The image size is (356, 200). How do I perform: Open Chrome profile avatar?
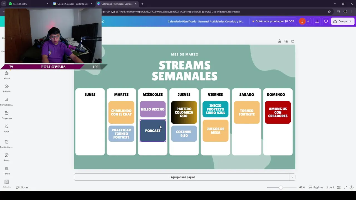[x=345, y=12]
